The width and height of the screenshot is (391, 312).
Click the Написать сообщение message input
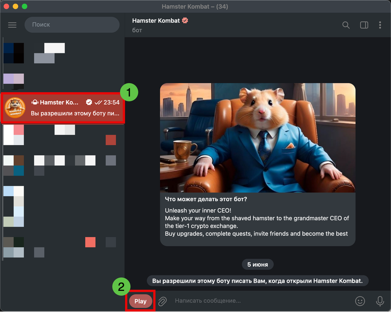pyautogui.click(x=257, y=301)
